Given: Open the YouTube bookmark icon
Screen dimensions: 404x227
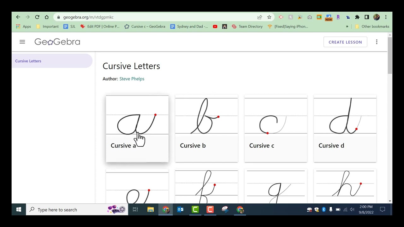Looking at the screenshot, I should (x=215, y=26).
